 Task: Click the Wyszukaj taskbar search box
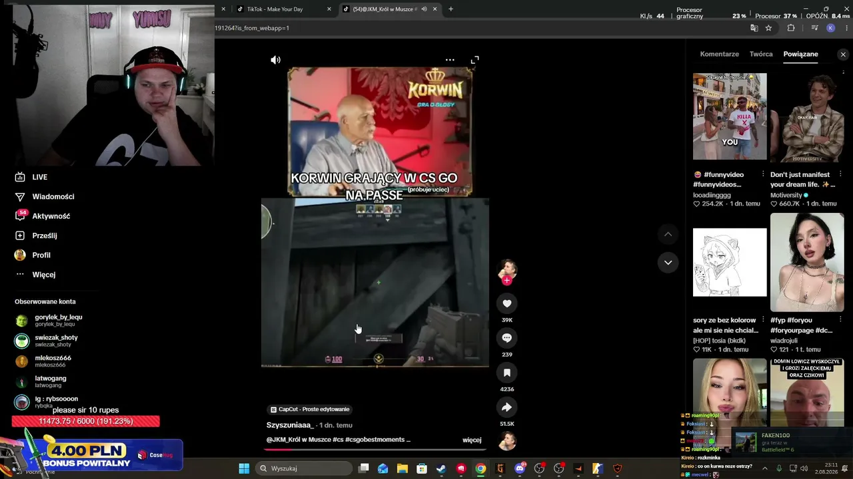point(303,468)
